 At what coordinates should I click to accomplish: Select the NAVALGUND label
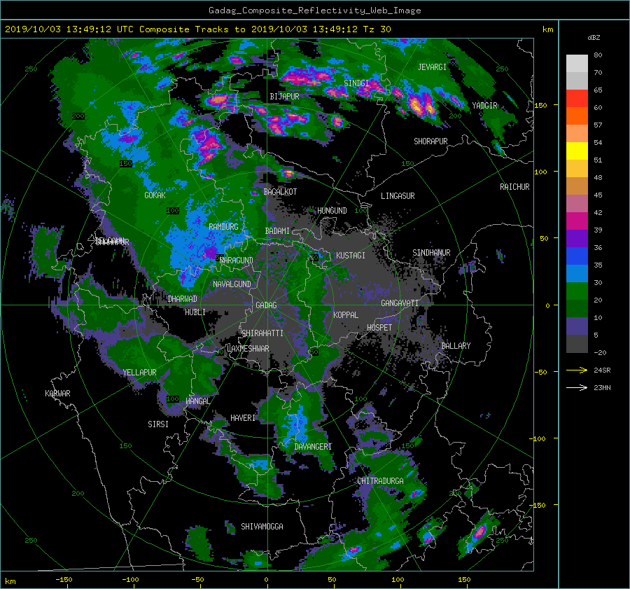click(232, 284)
